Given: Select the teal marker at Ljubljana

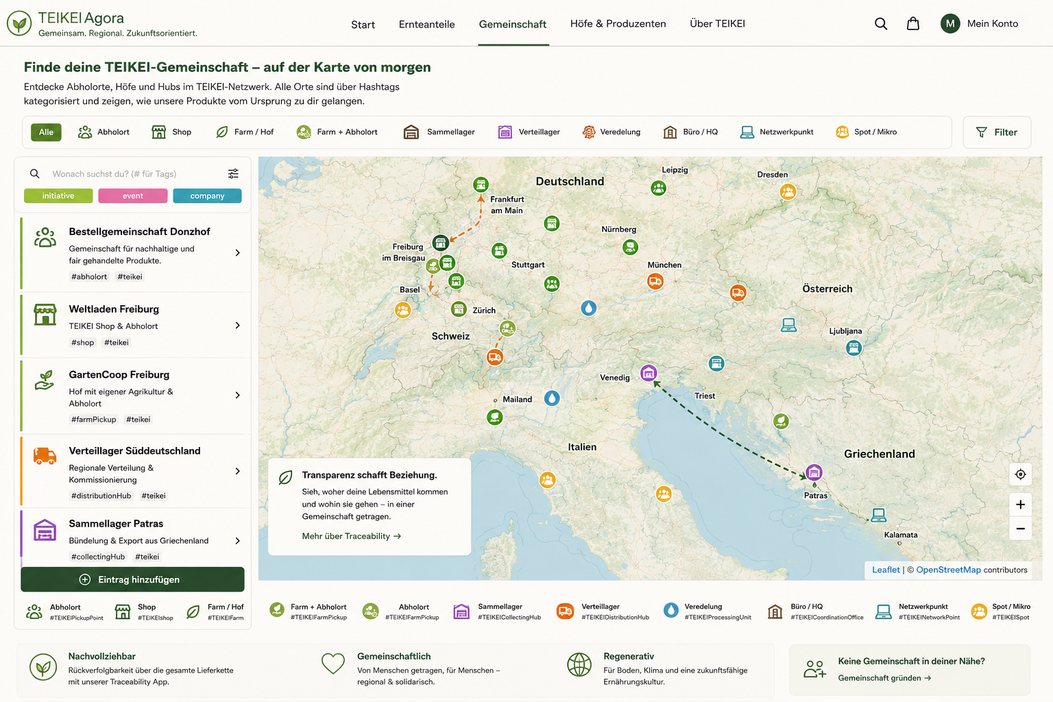Looking at the screenshot, I should coord(854,348).
